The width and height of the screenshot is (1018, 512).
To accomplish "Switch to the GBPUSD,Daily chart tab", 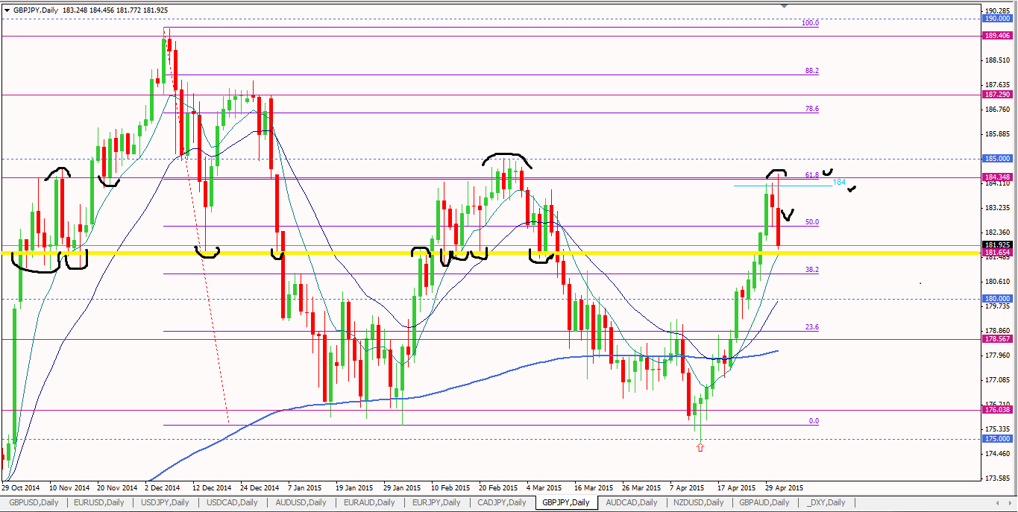I will pyautogui.click(x=34, y=502).
